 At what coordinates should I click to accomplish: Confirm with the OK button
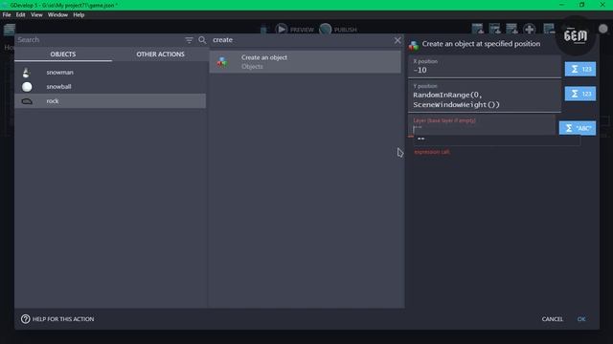point(581,319)
